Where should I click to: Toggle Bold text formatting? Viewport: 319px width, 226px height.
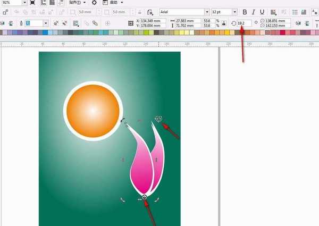click(x=245, y=12)
